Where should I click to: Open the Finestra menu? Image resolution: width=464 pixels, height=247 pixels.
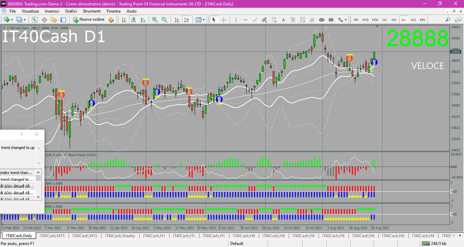click(x=113, y=11)
